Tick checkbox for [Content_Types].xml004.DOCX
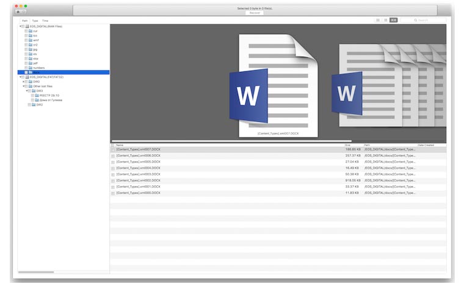The height and width of the screenshot is (284, 464). point(113,168)
